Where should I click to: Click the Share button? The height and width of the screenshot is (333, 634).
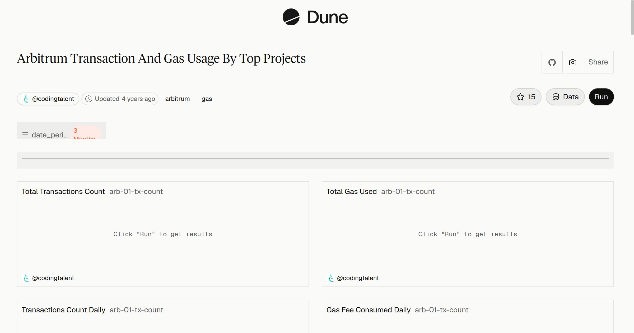pos(598,62)
